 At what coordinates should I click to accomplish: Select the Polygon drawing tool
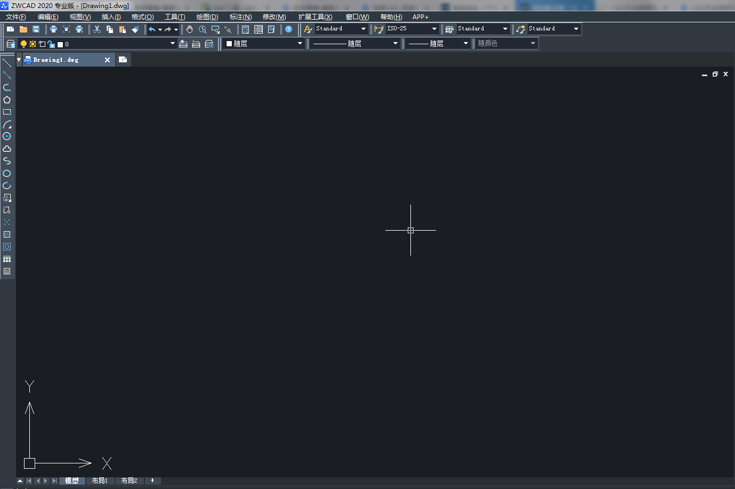(x=7, y=100)
